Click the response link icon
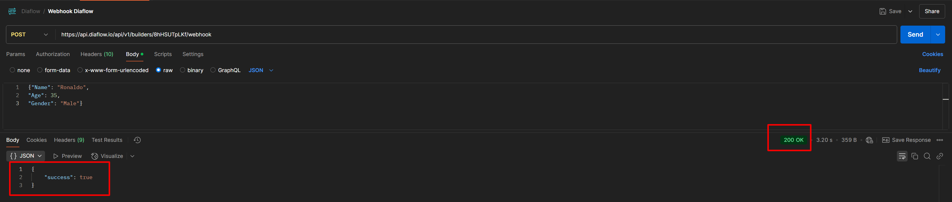 939,156
